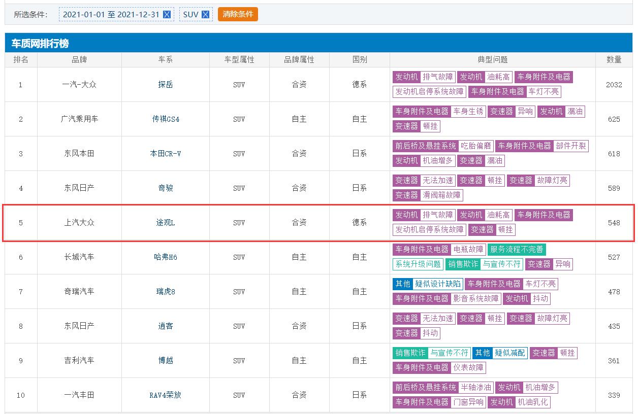Click the complaint count 527
This screenshot has width=638, height=414.
(x=614, y=257)
